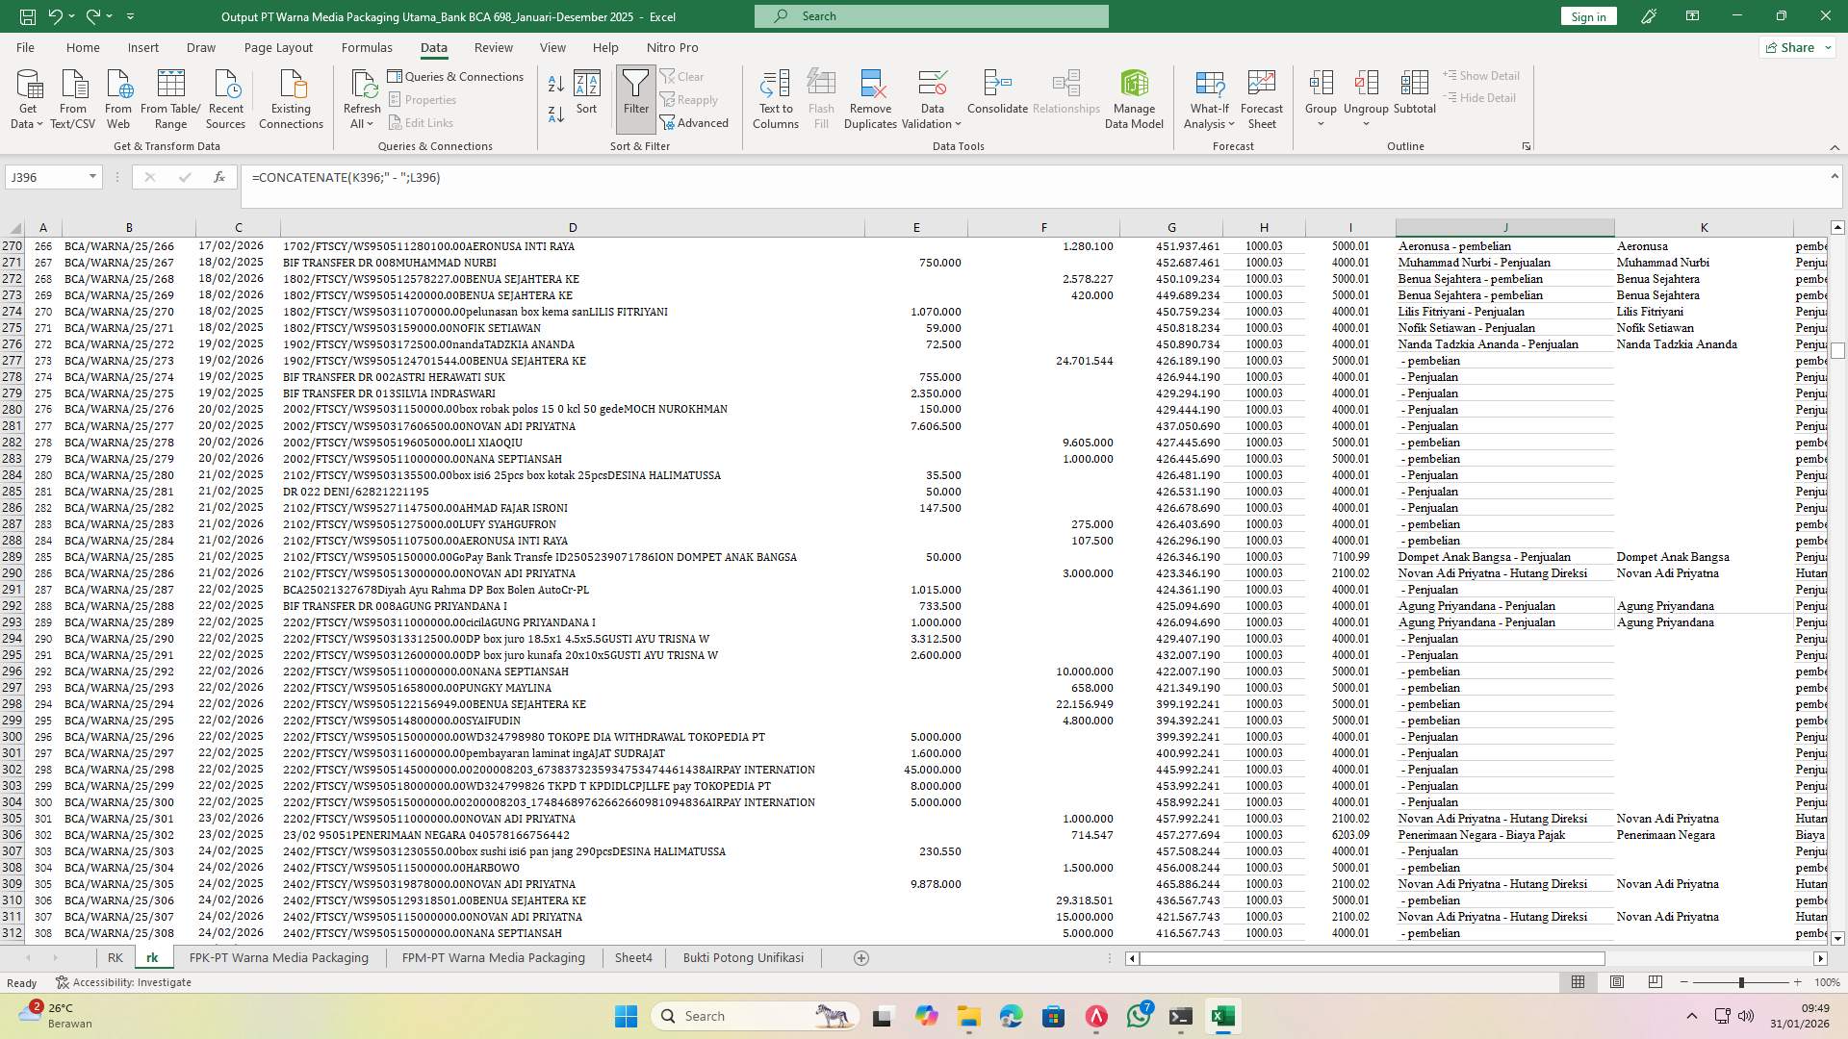The image size is (1848, 1039).
Task: Open the Consolidate tool
Action: coord(996,96)
